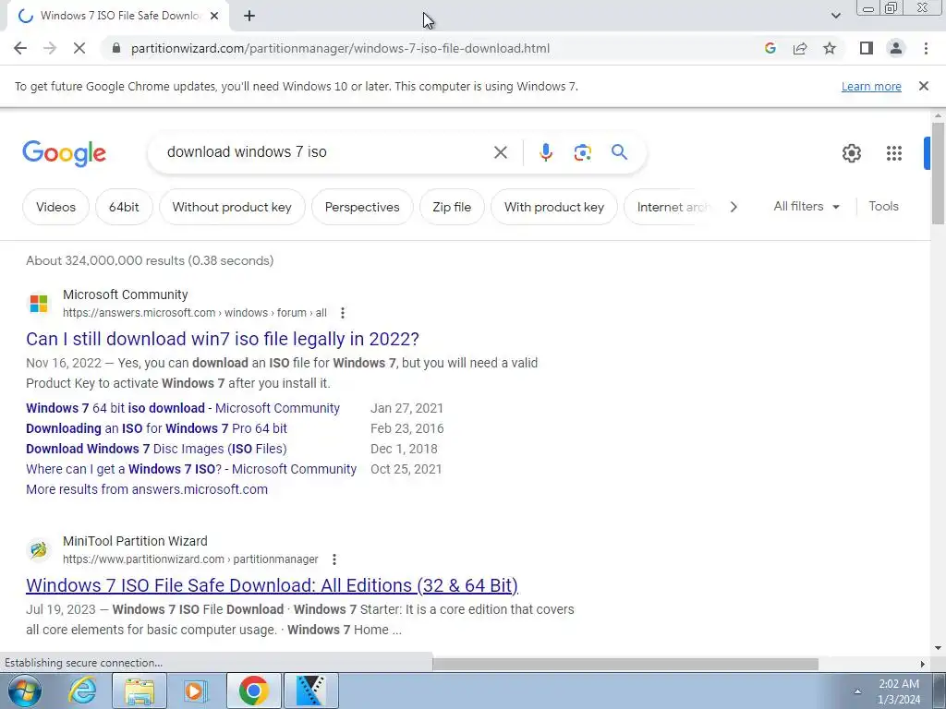Viewport: 946px width, 709px height.
Task: Submit search with the magnifier icon
Action: [x=619, y=152]
